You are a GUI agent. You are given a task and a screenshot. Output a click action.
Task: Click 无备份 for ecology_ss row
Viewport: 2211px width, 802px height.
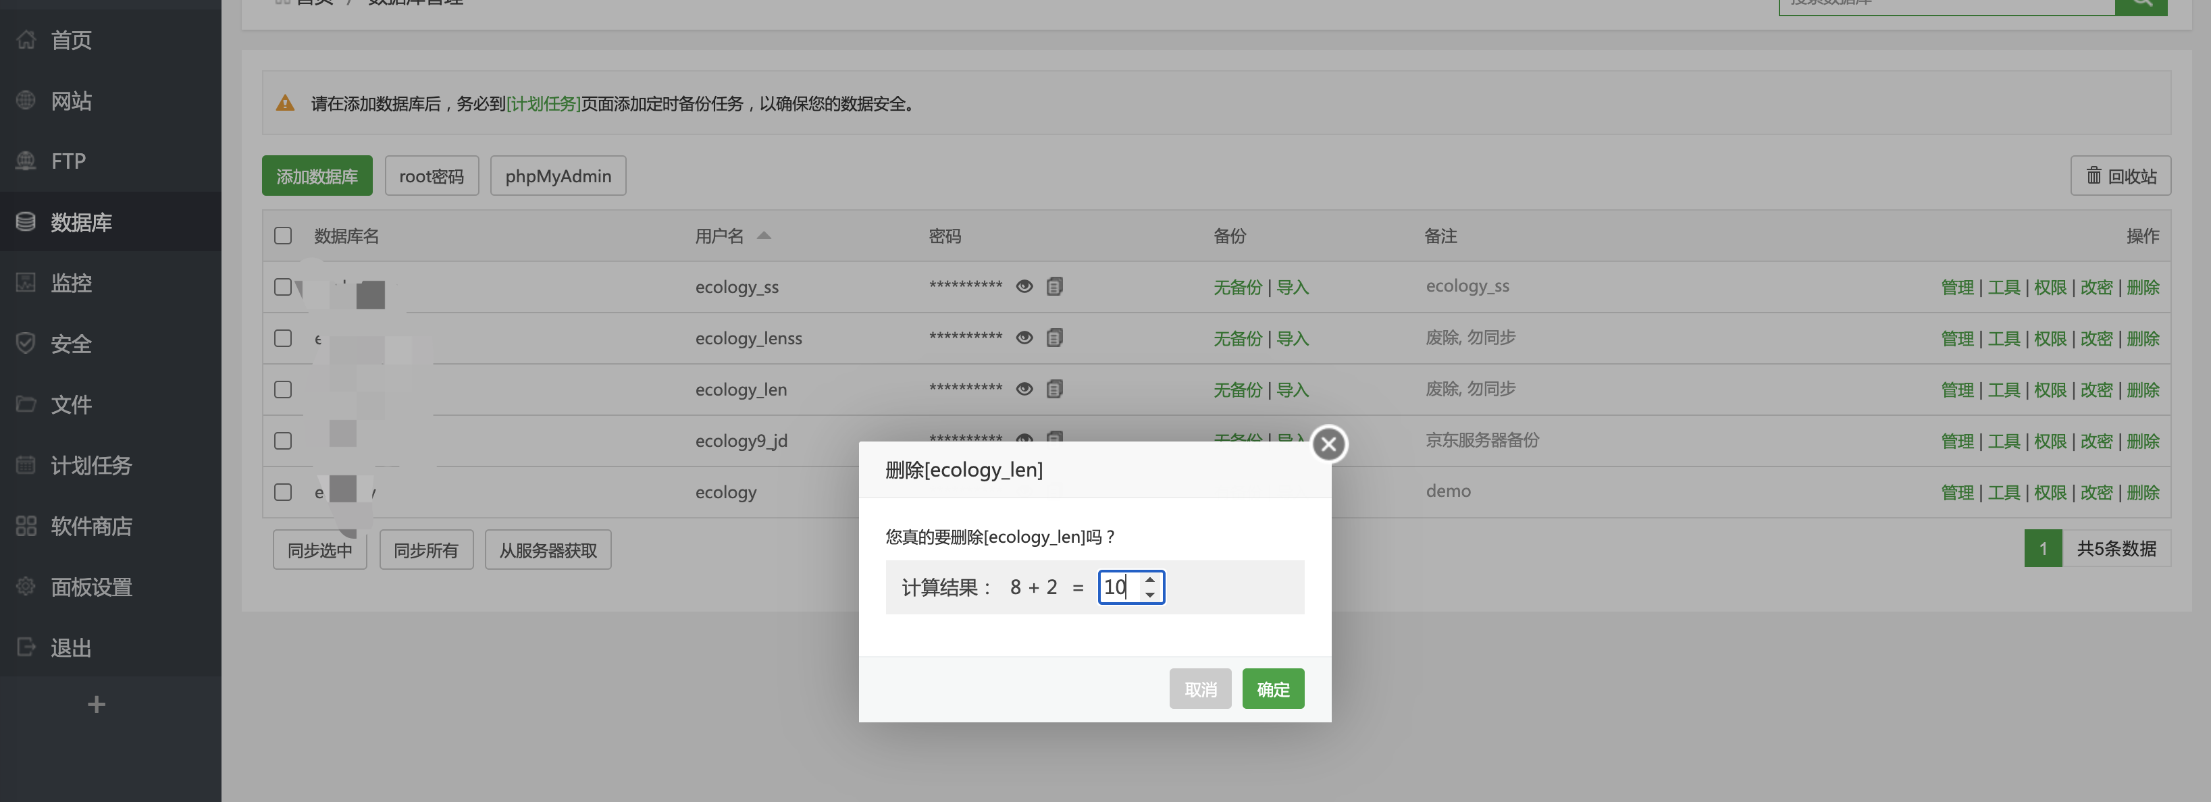pos(1237,288)
